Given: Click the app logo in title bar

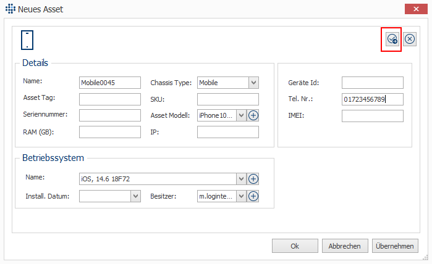Looking at the screenshot, I should 10,9.
